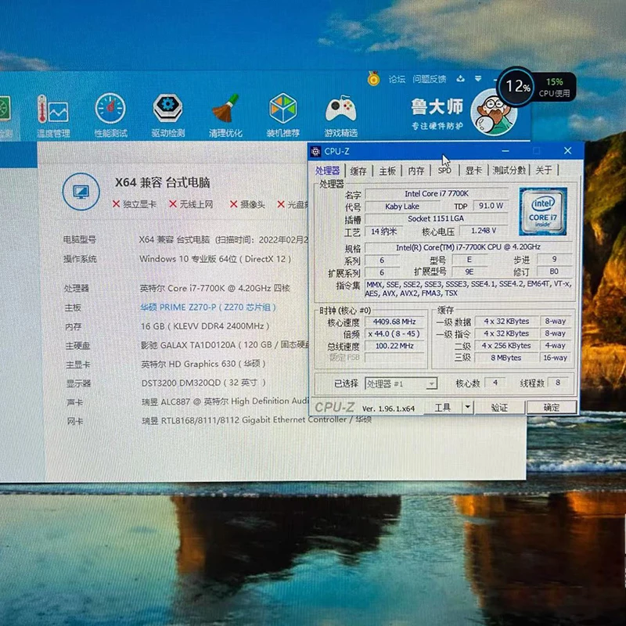
Task: Click the 12% floating usage widget
Action: pos(516,86)
